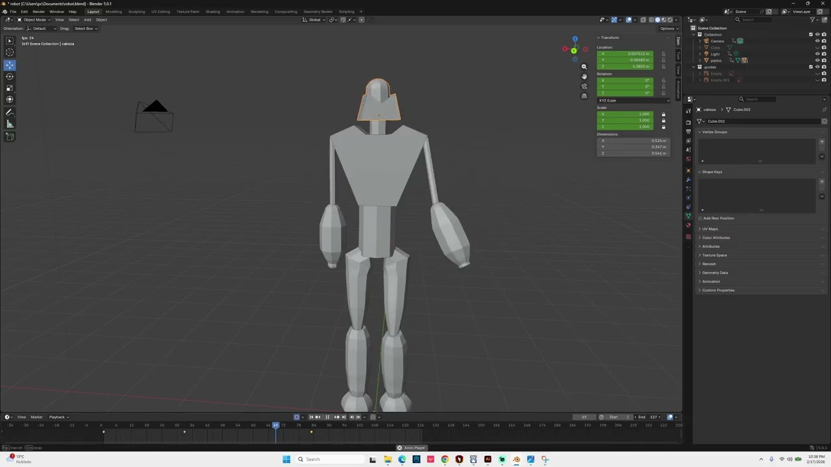The height and width of the screenshot is (467, 831).
Task: Open the XYZ Euler rotation mode dropdown
Action: 634,101
